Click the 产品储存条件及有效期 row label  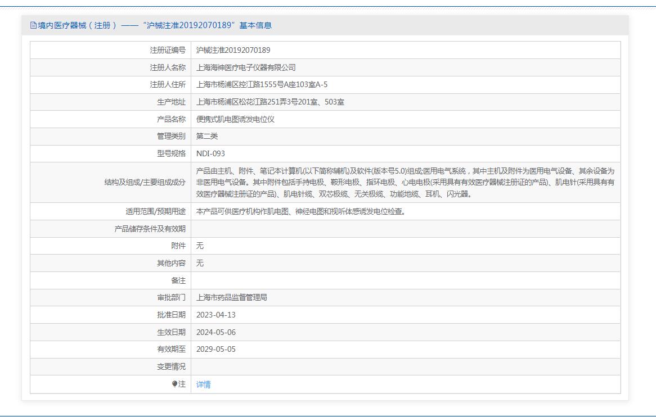point(150,229)
